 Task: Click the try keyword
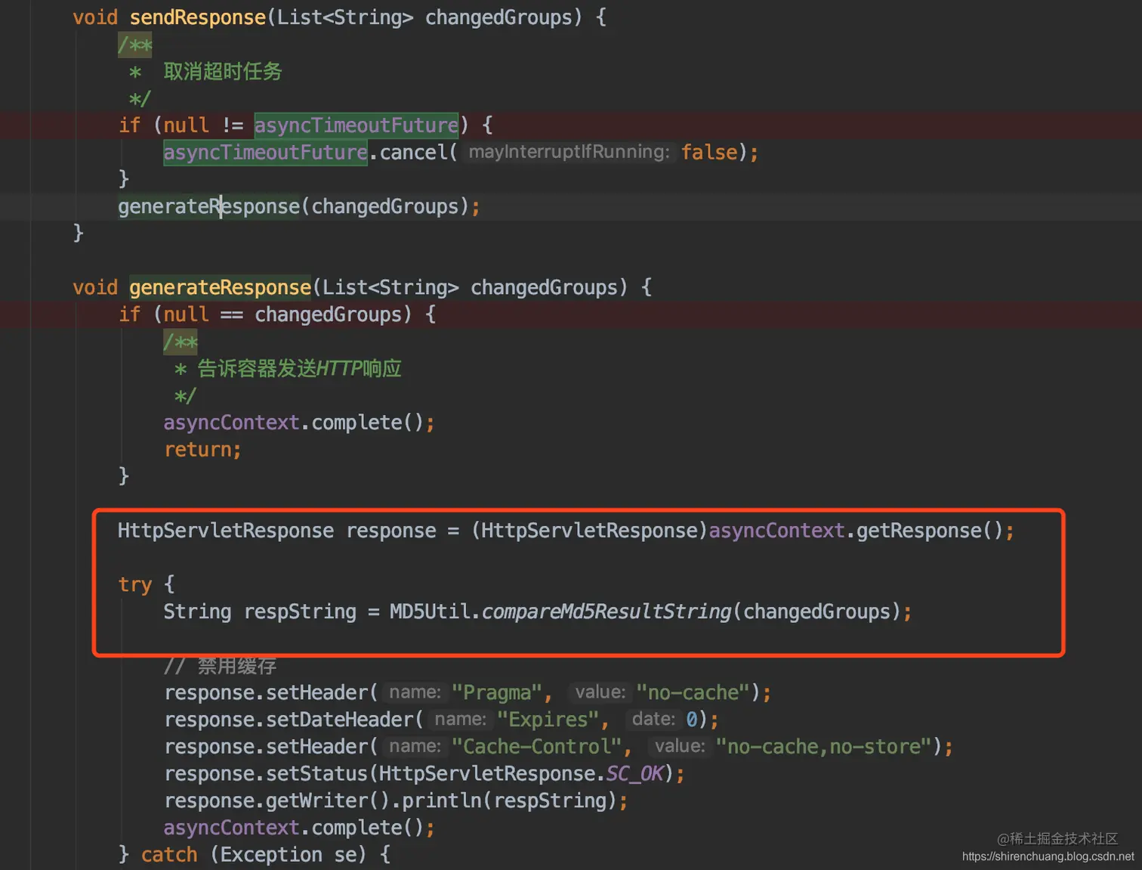(x=135, y=585)
